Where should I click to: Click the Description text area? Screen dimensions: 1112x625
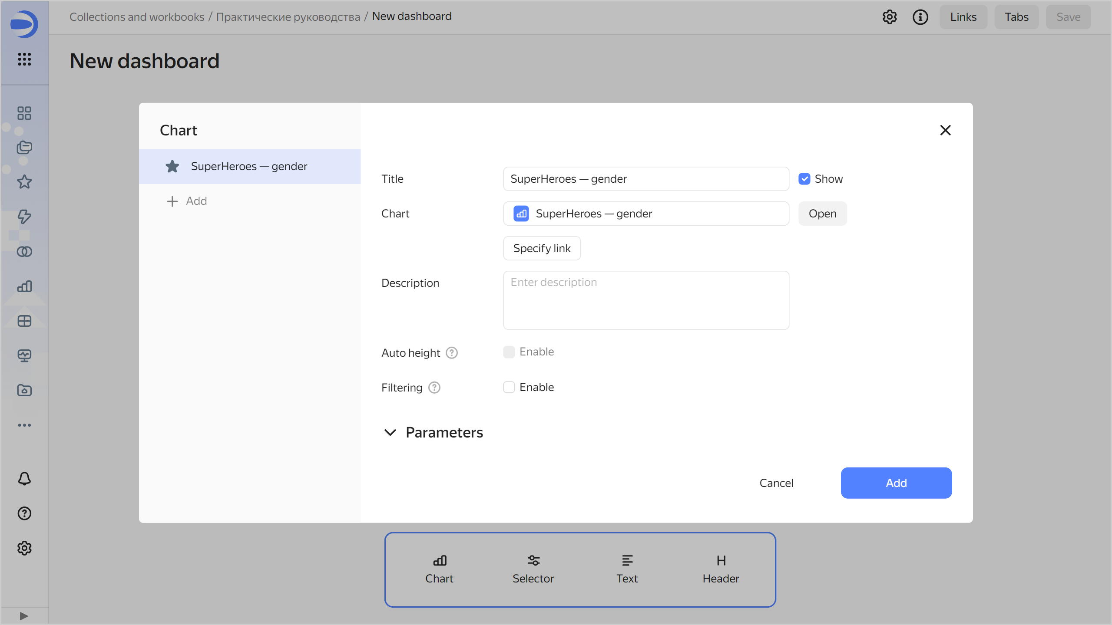point(645,300)
